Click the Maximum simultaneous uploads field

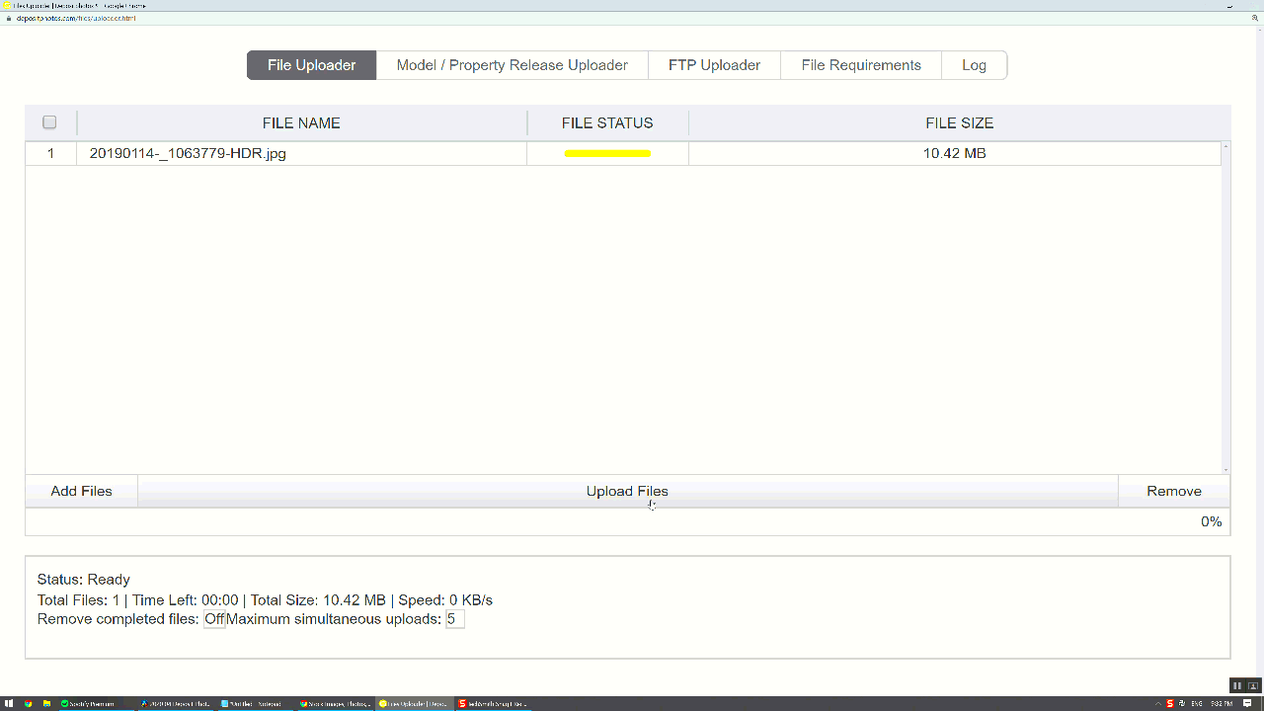tap(454, 619)
